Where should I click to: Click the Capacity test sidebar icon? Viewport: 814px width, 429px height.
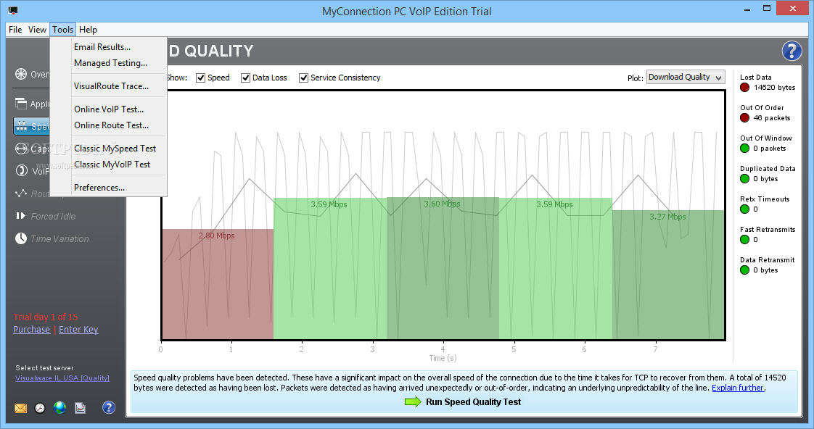coord(21,149)
